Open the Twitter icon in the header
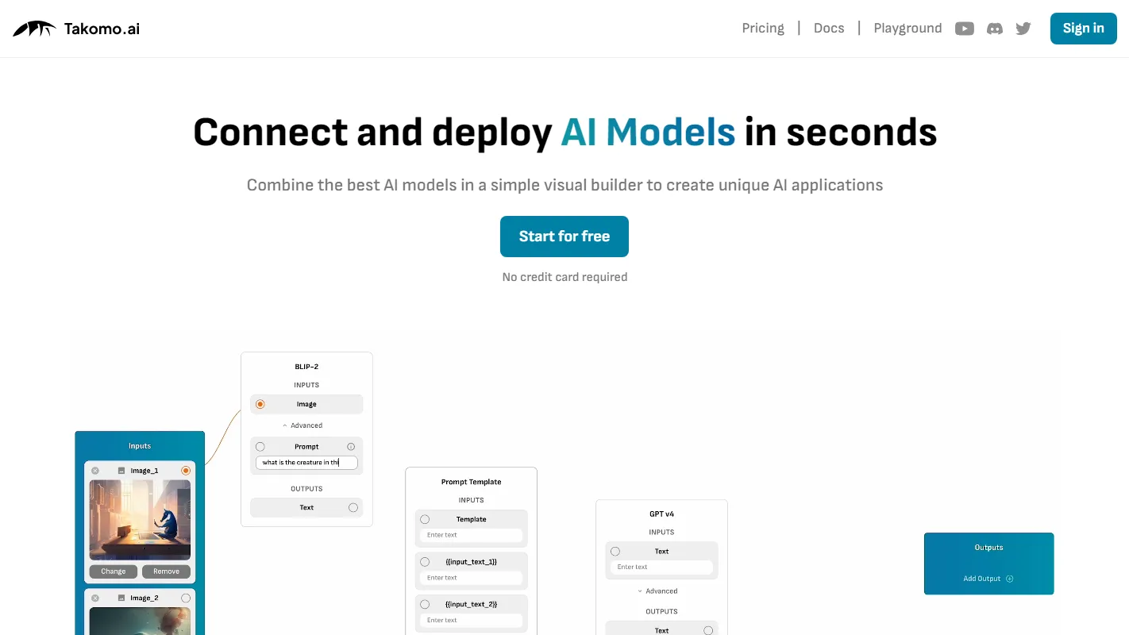The image size is (1129, 635). click(x=1023, y=28)
